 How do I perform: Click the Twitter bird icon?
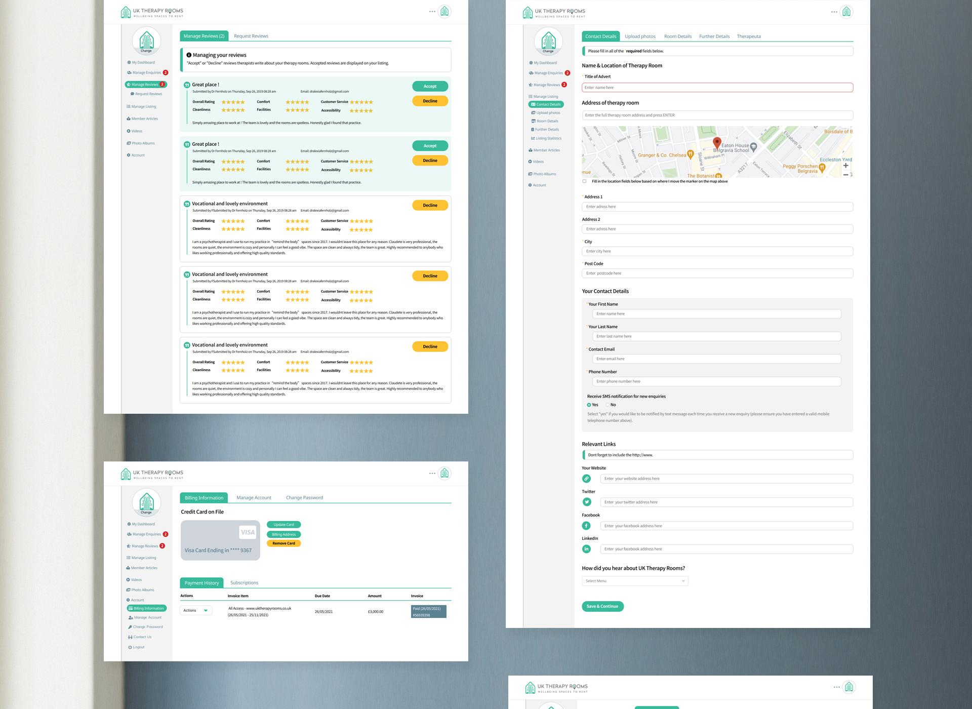tap(587, 502)
